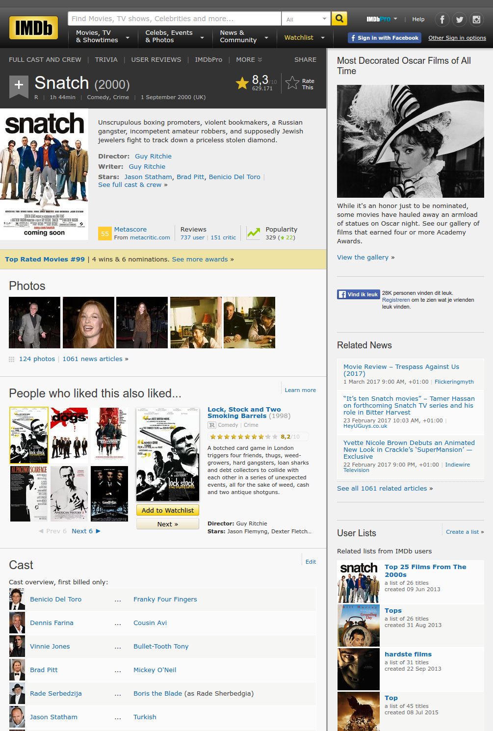Screen dimensions: 493x731
Task: Click the photo grid icon beside 124 photos
Action: (x=12, y=359)
